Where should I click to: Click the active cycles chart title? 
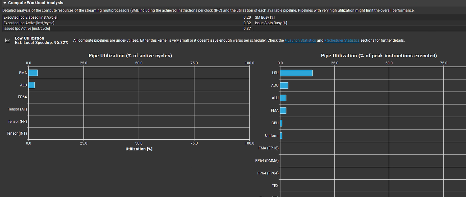[x=130, y=56]
